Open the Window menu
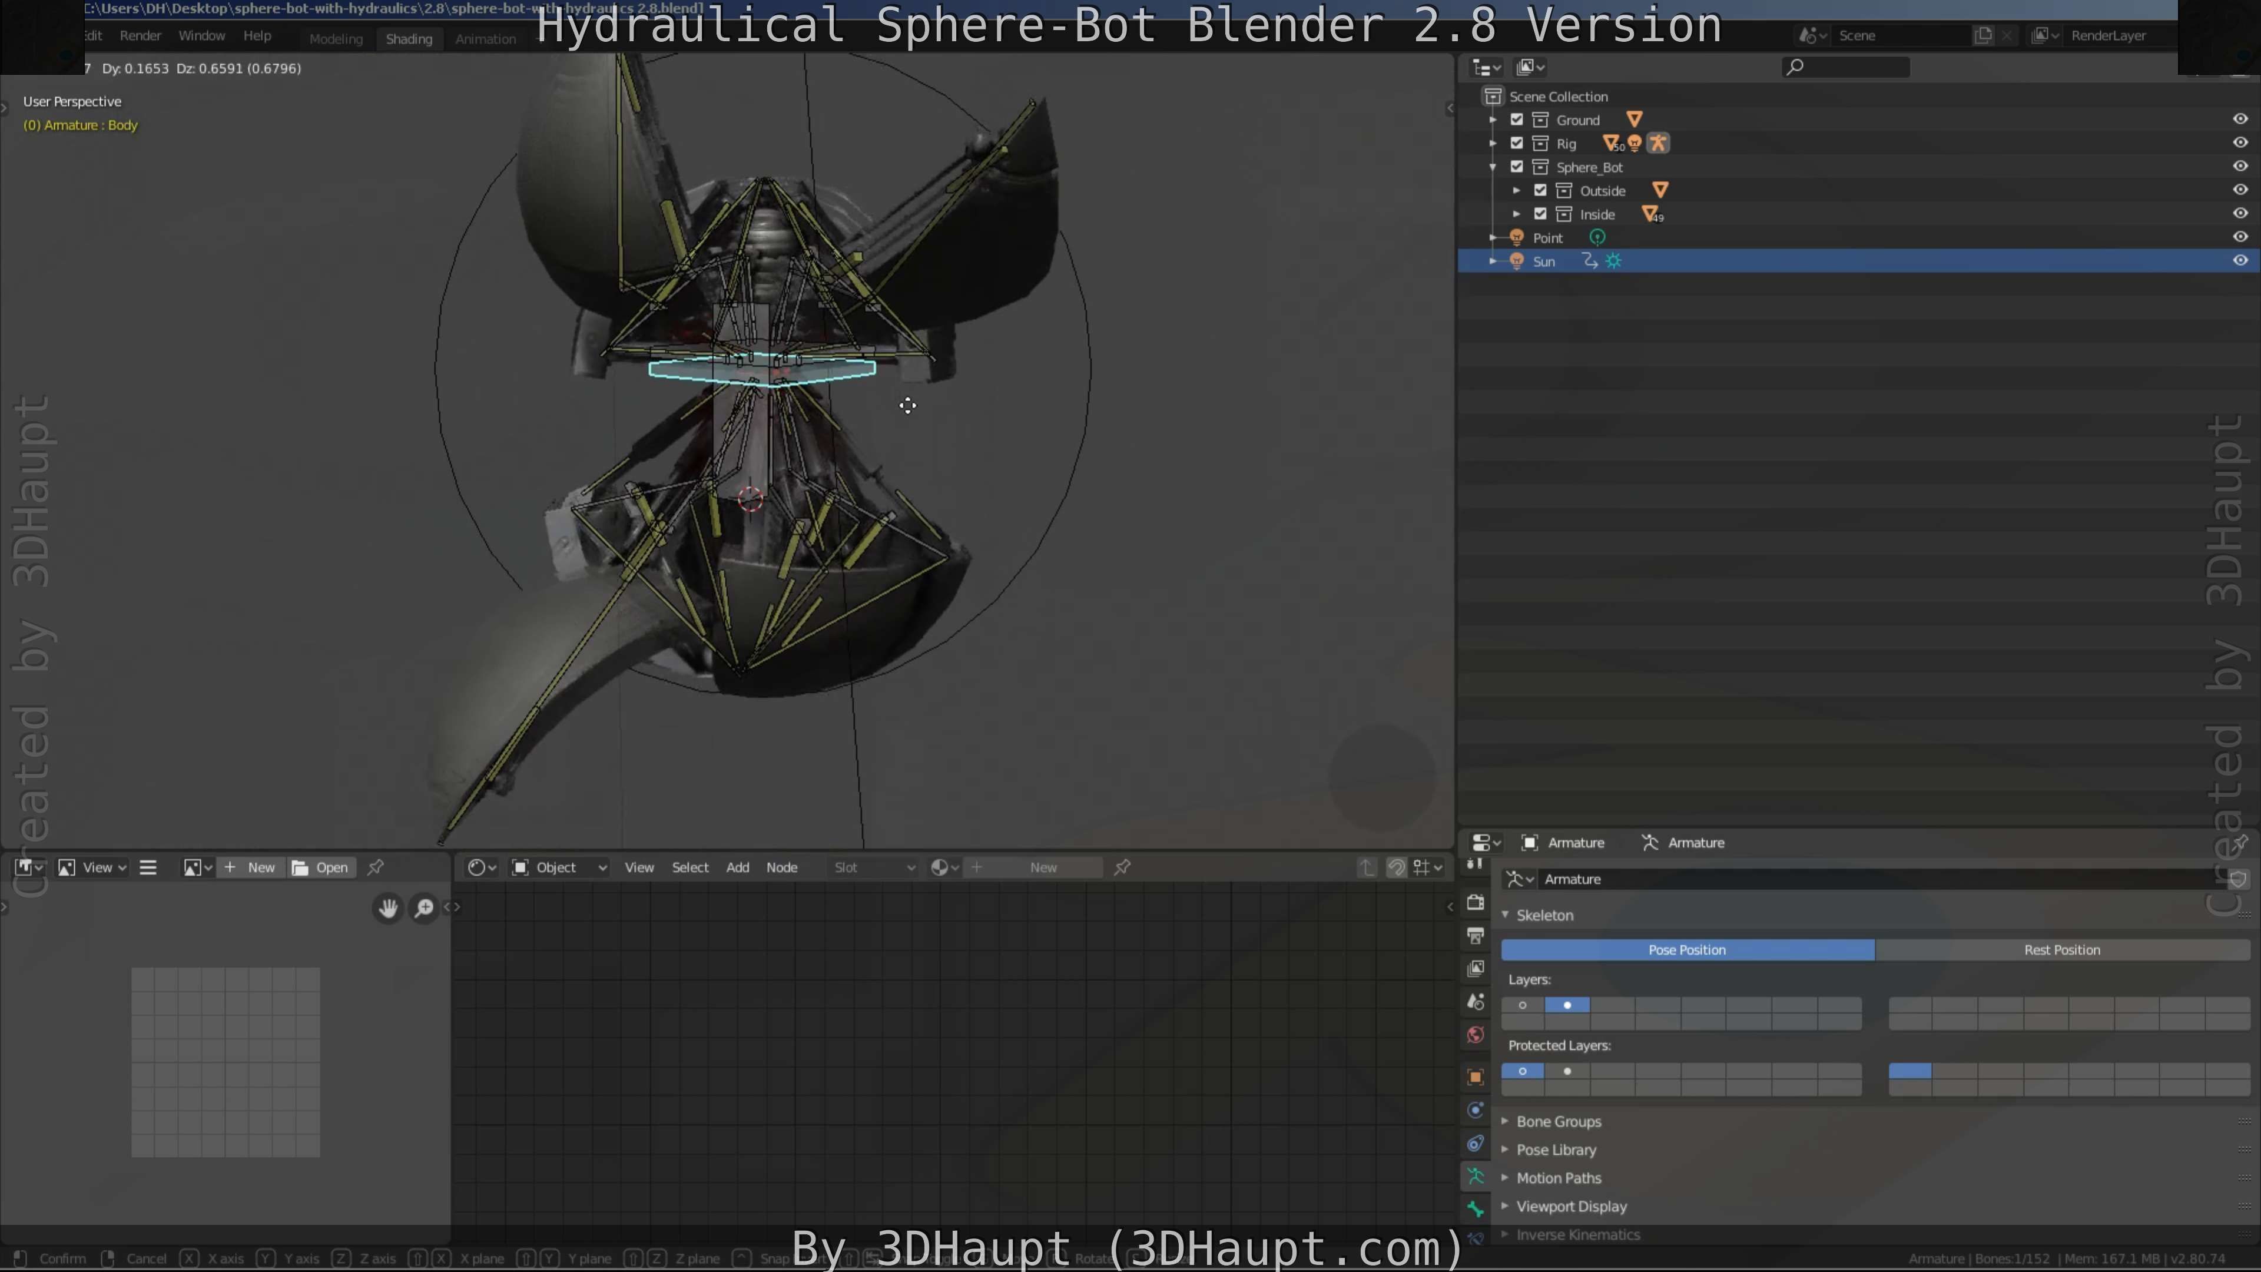The height and width of the screenshot is (1272, 2261). pyautogui.click(x=202, y=36)
